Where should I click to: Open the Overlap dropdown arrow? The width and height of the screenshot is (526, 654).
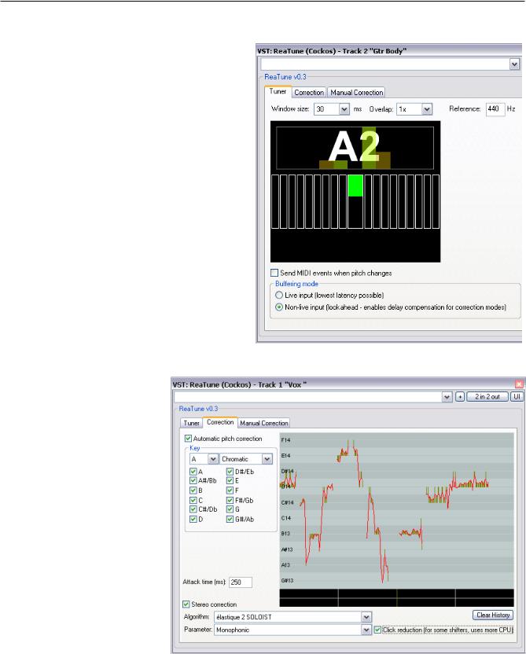(x=426, y=109)
